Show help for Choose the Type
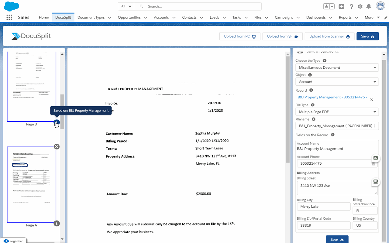This screenshot has height=243, width=389. (x=325, y=61)
